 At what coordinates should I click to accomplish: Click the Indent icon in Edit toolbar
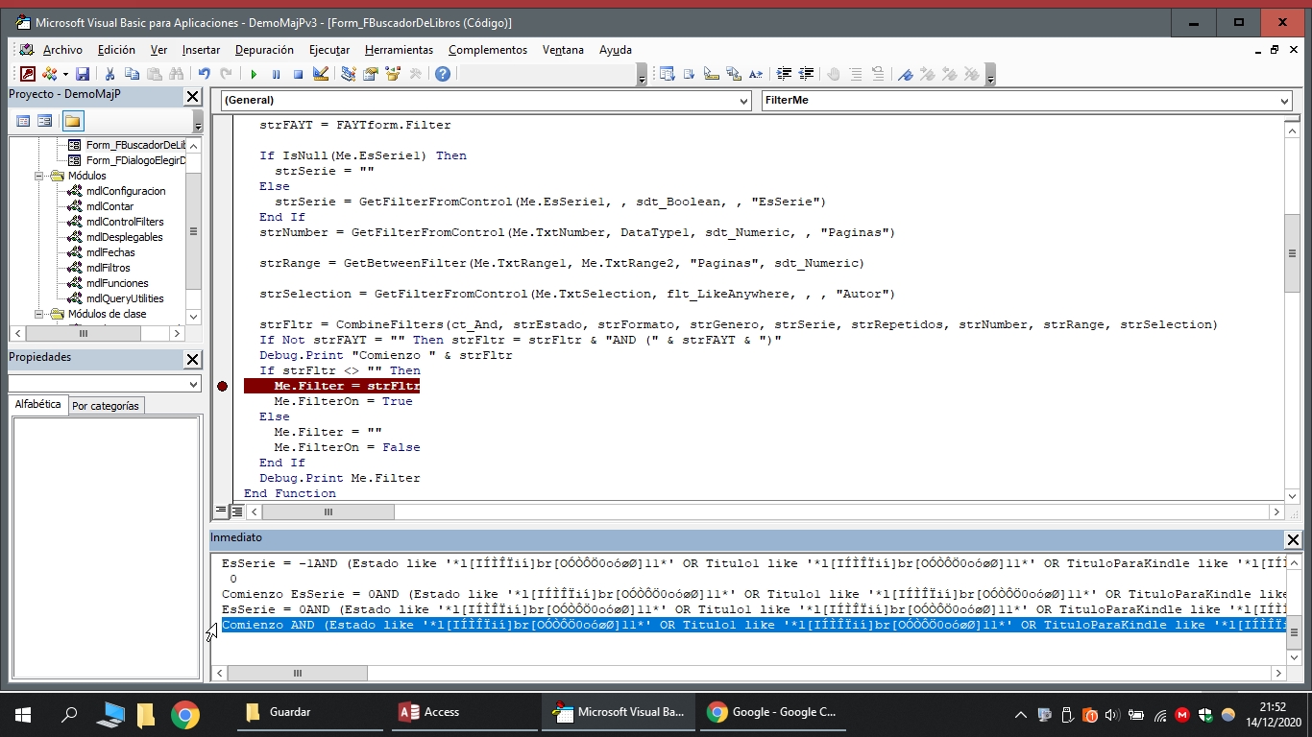(785, 74)
